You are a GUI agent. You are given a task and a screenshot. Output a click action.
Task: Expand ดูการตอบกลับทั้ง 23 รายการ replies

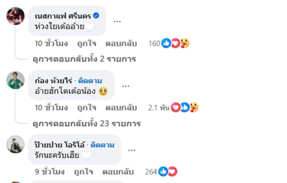86,124
